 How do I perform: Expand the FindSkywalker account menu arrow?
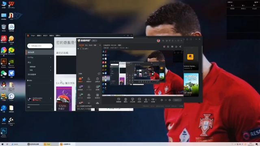coord(51,98)
